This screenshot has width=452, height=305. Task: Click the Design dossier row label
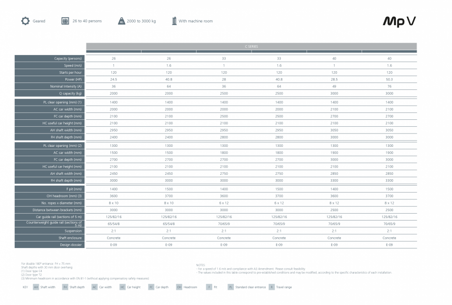coord(49,244)
